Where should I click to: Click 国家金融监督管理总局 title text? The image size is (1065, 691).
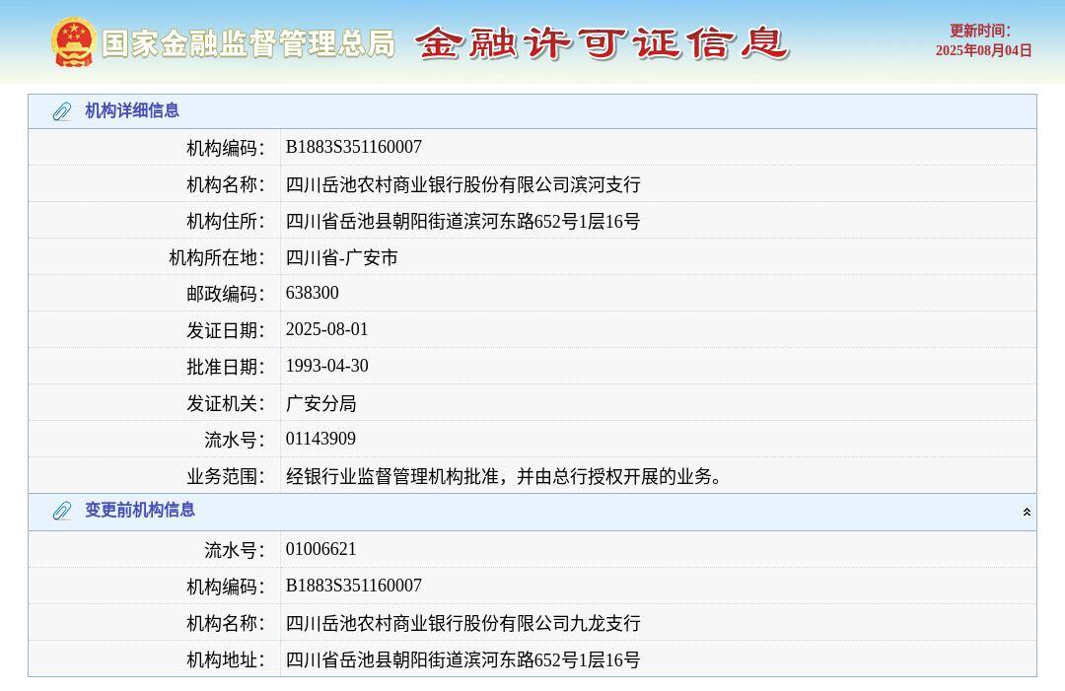(x=248, y=43)
